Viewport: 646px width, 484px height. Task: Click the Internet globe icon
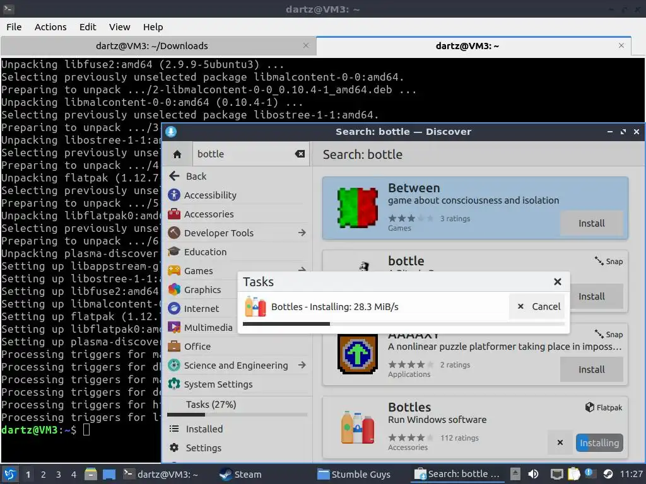click(x=174, y=308)
